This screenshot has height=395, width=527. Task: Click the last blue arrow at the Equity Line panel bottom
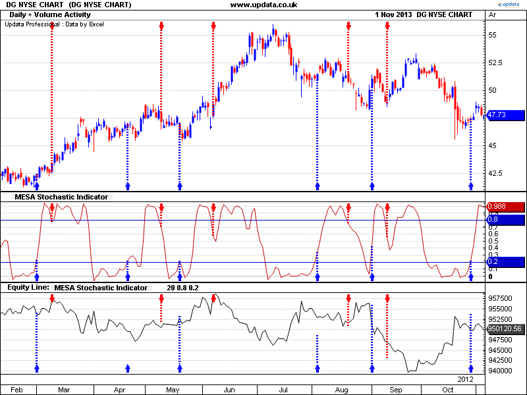pyautogui.click(x=470, y=367)
